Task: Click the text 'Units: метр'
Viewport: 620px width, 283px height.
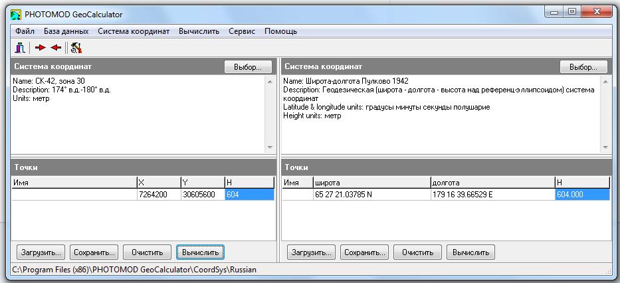Action: pyautogui.click(x=31, y=98)
